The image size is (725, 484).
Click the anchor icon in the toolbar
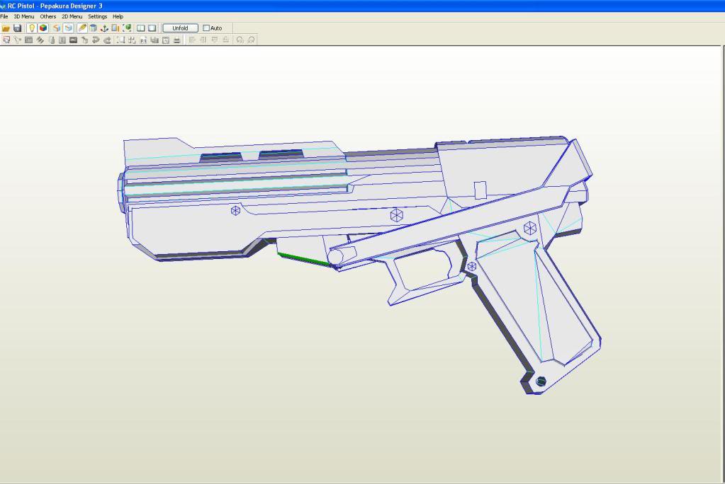tap(104, 28)
